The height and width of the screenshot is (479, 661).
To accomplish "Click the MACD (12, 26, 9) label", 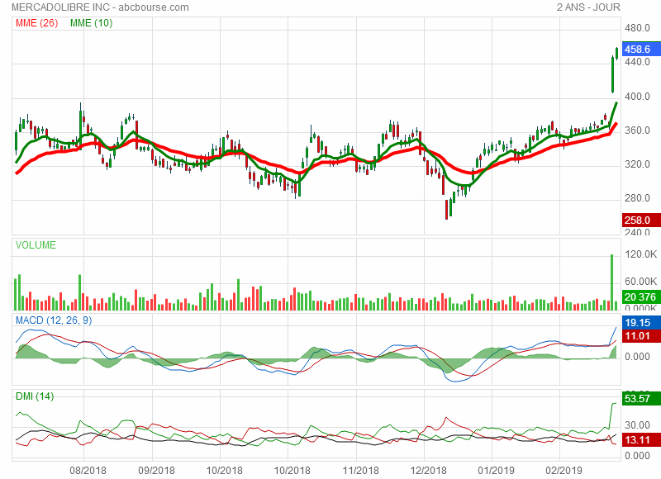I will click(x=54, y=320).
